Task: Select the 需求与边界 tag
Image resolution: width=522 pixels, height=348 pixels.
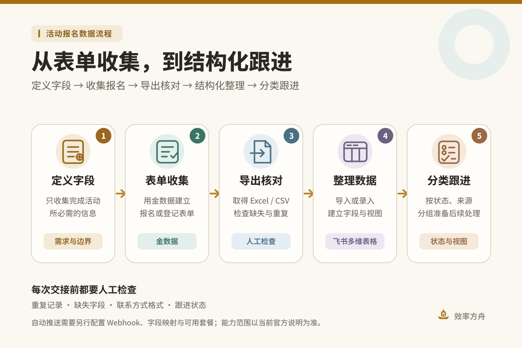Action: click(73, 241)
